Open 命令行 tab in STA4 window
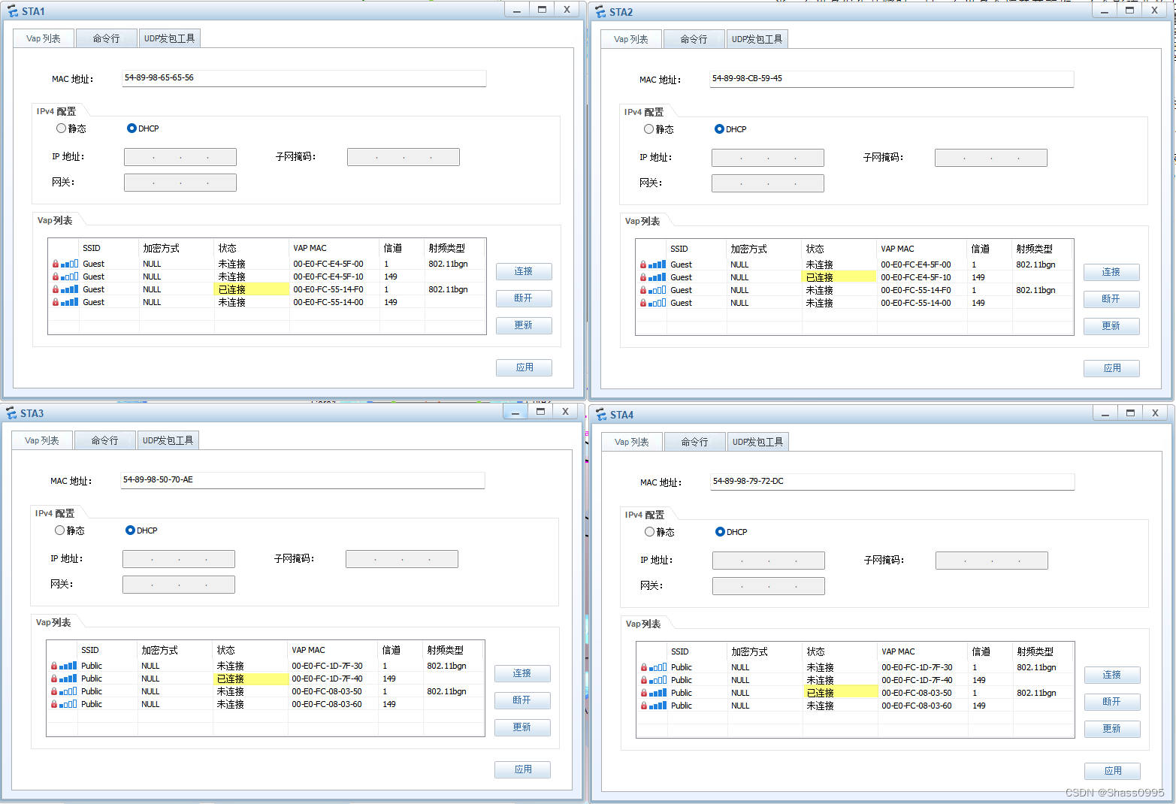 [x=694, y=442]
